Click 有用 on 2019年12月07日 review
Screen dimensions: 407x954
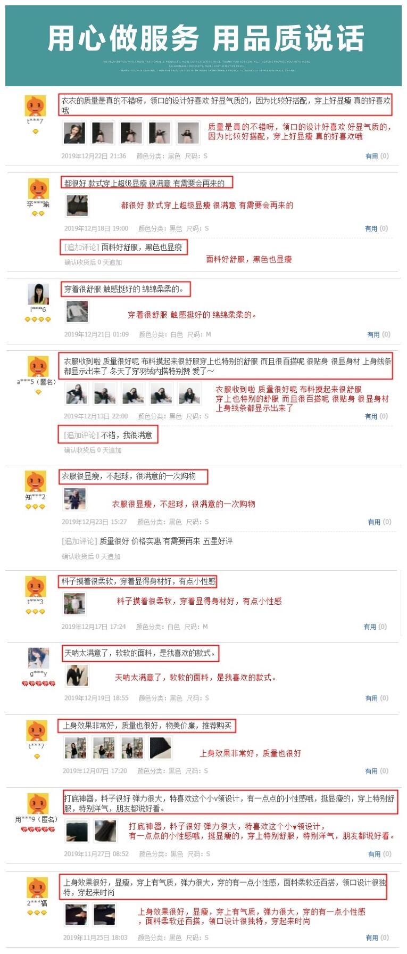(371, 771)
